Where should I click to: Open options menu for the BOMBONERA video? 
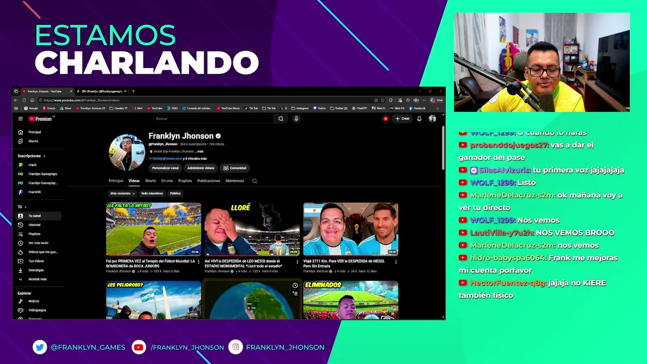(x=198, y=262)
